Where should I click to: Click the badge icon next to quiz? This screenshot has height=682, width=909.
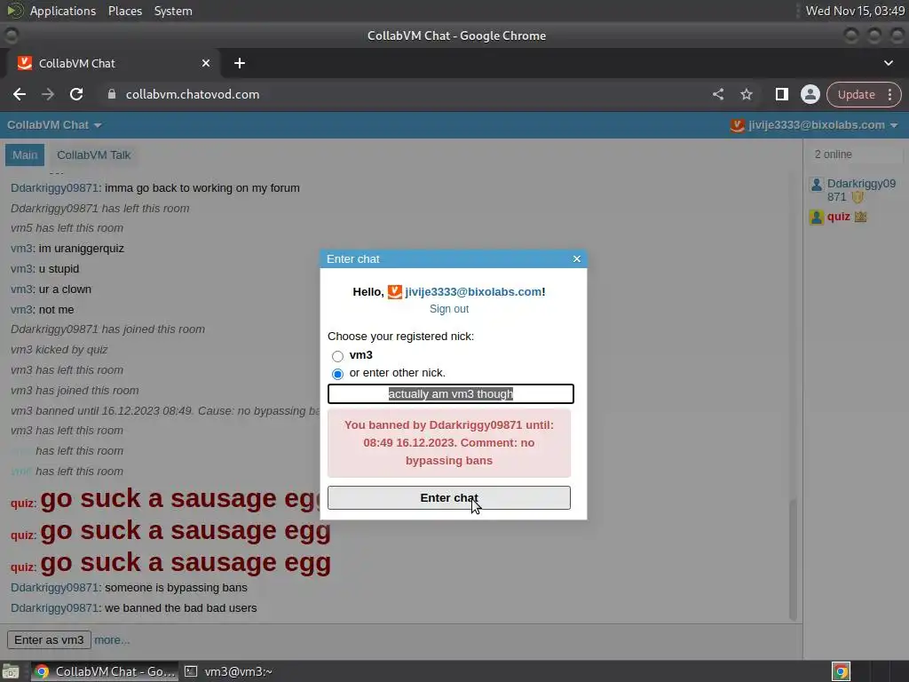(x=860, y=217)
